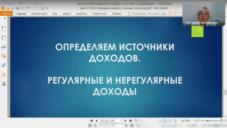Click the scroll down arrow at bottom right

225,116
